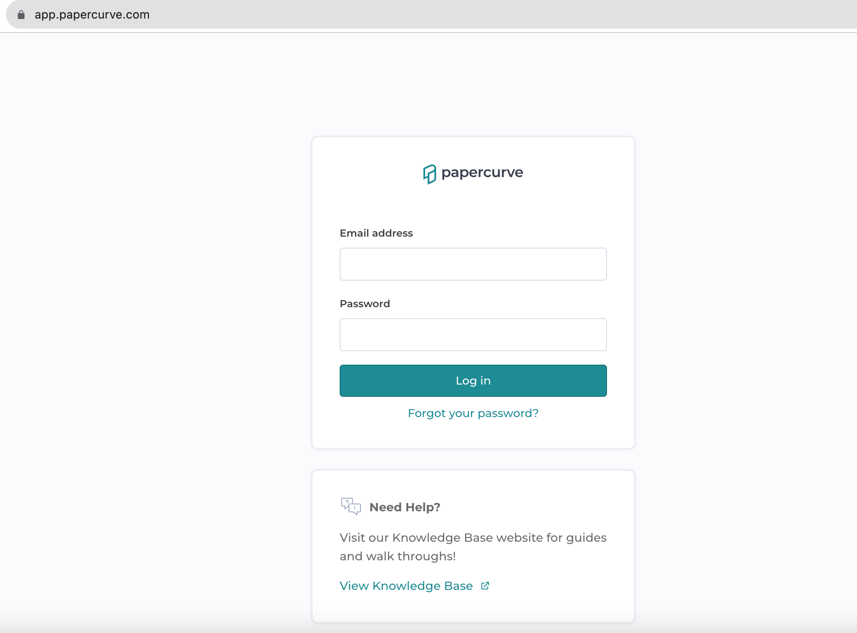
Task: Click the Knowledge Base description text
Action: (x=472, y=547)
